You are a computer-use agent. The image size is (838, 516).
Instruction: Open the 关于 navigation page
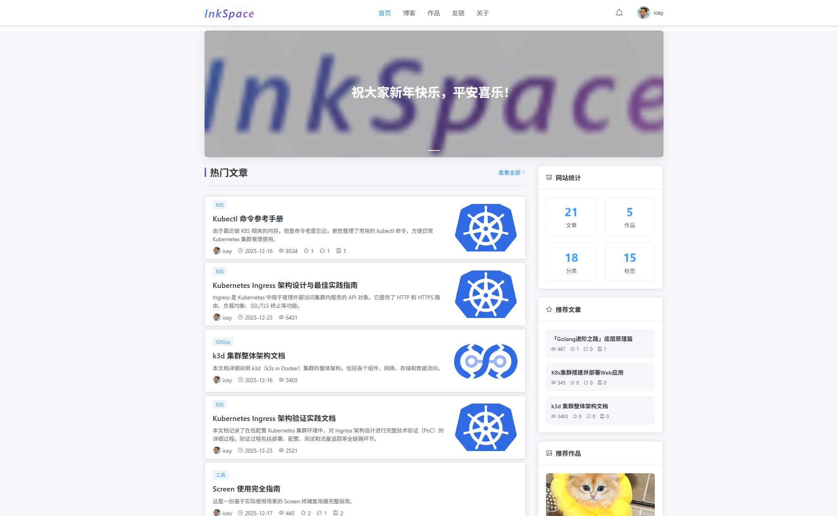coord(483,13)
